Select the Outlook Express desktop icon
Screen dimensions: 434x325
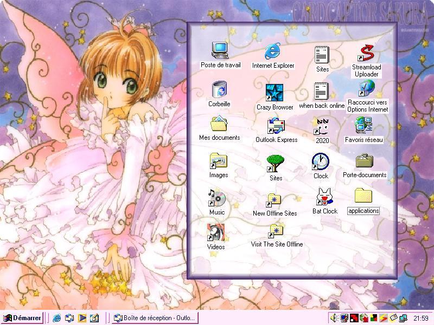(x=276, y=131)
